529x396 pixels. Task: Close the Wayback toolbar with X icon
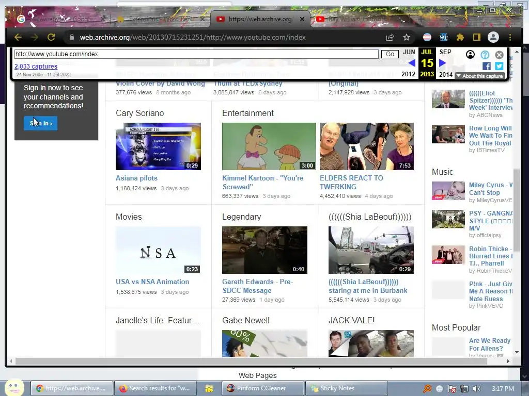tap(500, 55)
